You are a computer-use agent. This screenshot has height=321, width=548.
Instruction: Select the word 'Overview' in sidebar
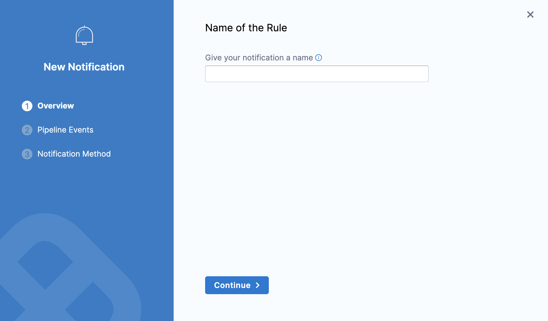pos(56,106)
